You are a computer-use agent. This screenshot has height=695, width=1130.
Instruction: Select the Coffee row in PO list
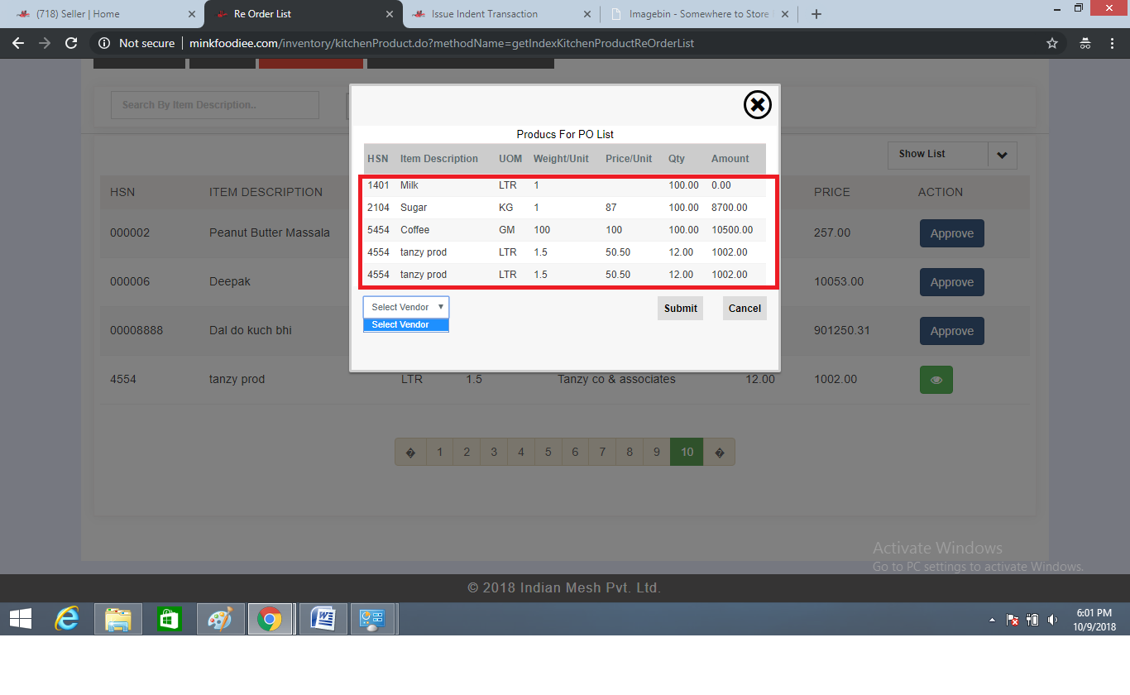coord(565,230)
